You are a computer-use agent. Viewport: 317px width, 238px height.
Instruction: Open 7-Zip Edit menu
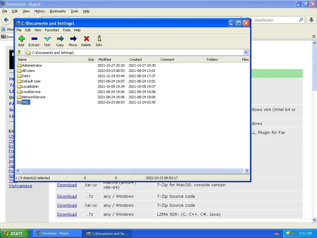coord(28,30)
